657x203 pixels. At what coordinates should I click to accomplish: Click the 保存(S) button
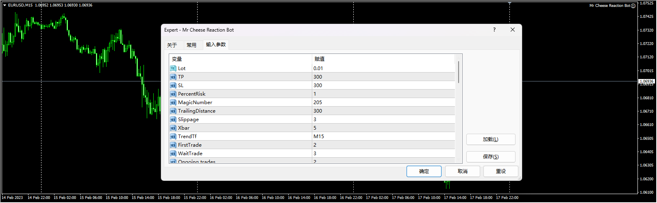(x=491, y=157)
